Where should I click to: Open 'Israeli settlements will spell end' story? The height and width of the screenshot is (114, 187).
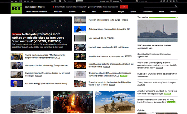(156, 101)
